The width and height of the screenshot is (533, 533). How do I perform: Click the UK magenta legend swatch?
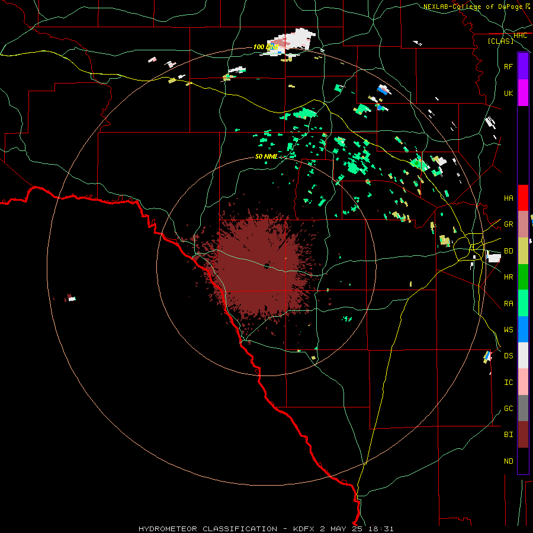523,93
